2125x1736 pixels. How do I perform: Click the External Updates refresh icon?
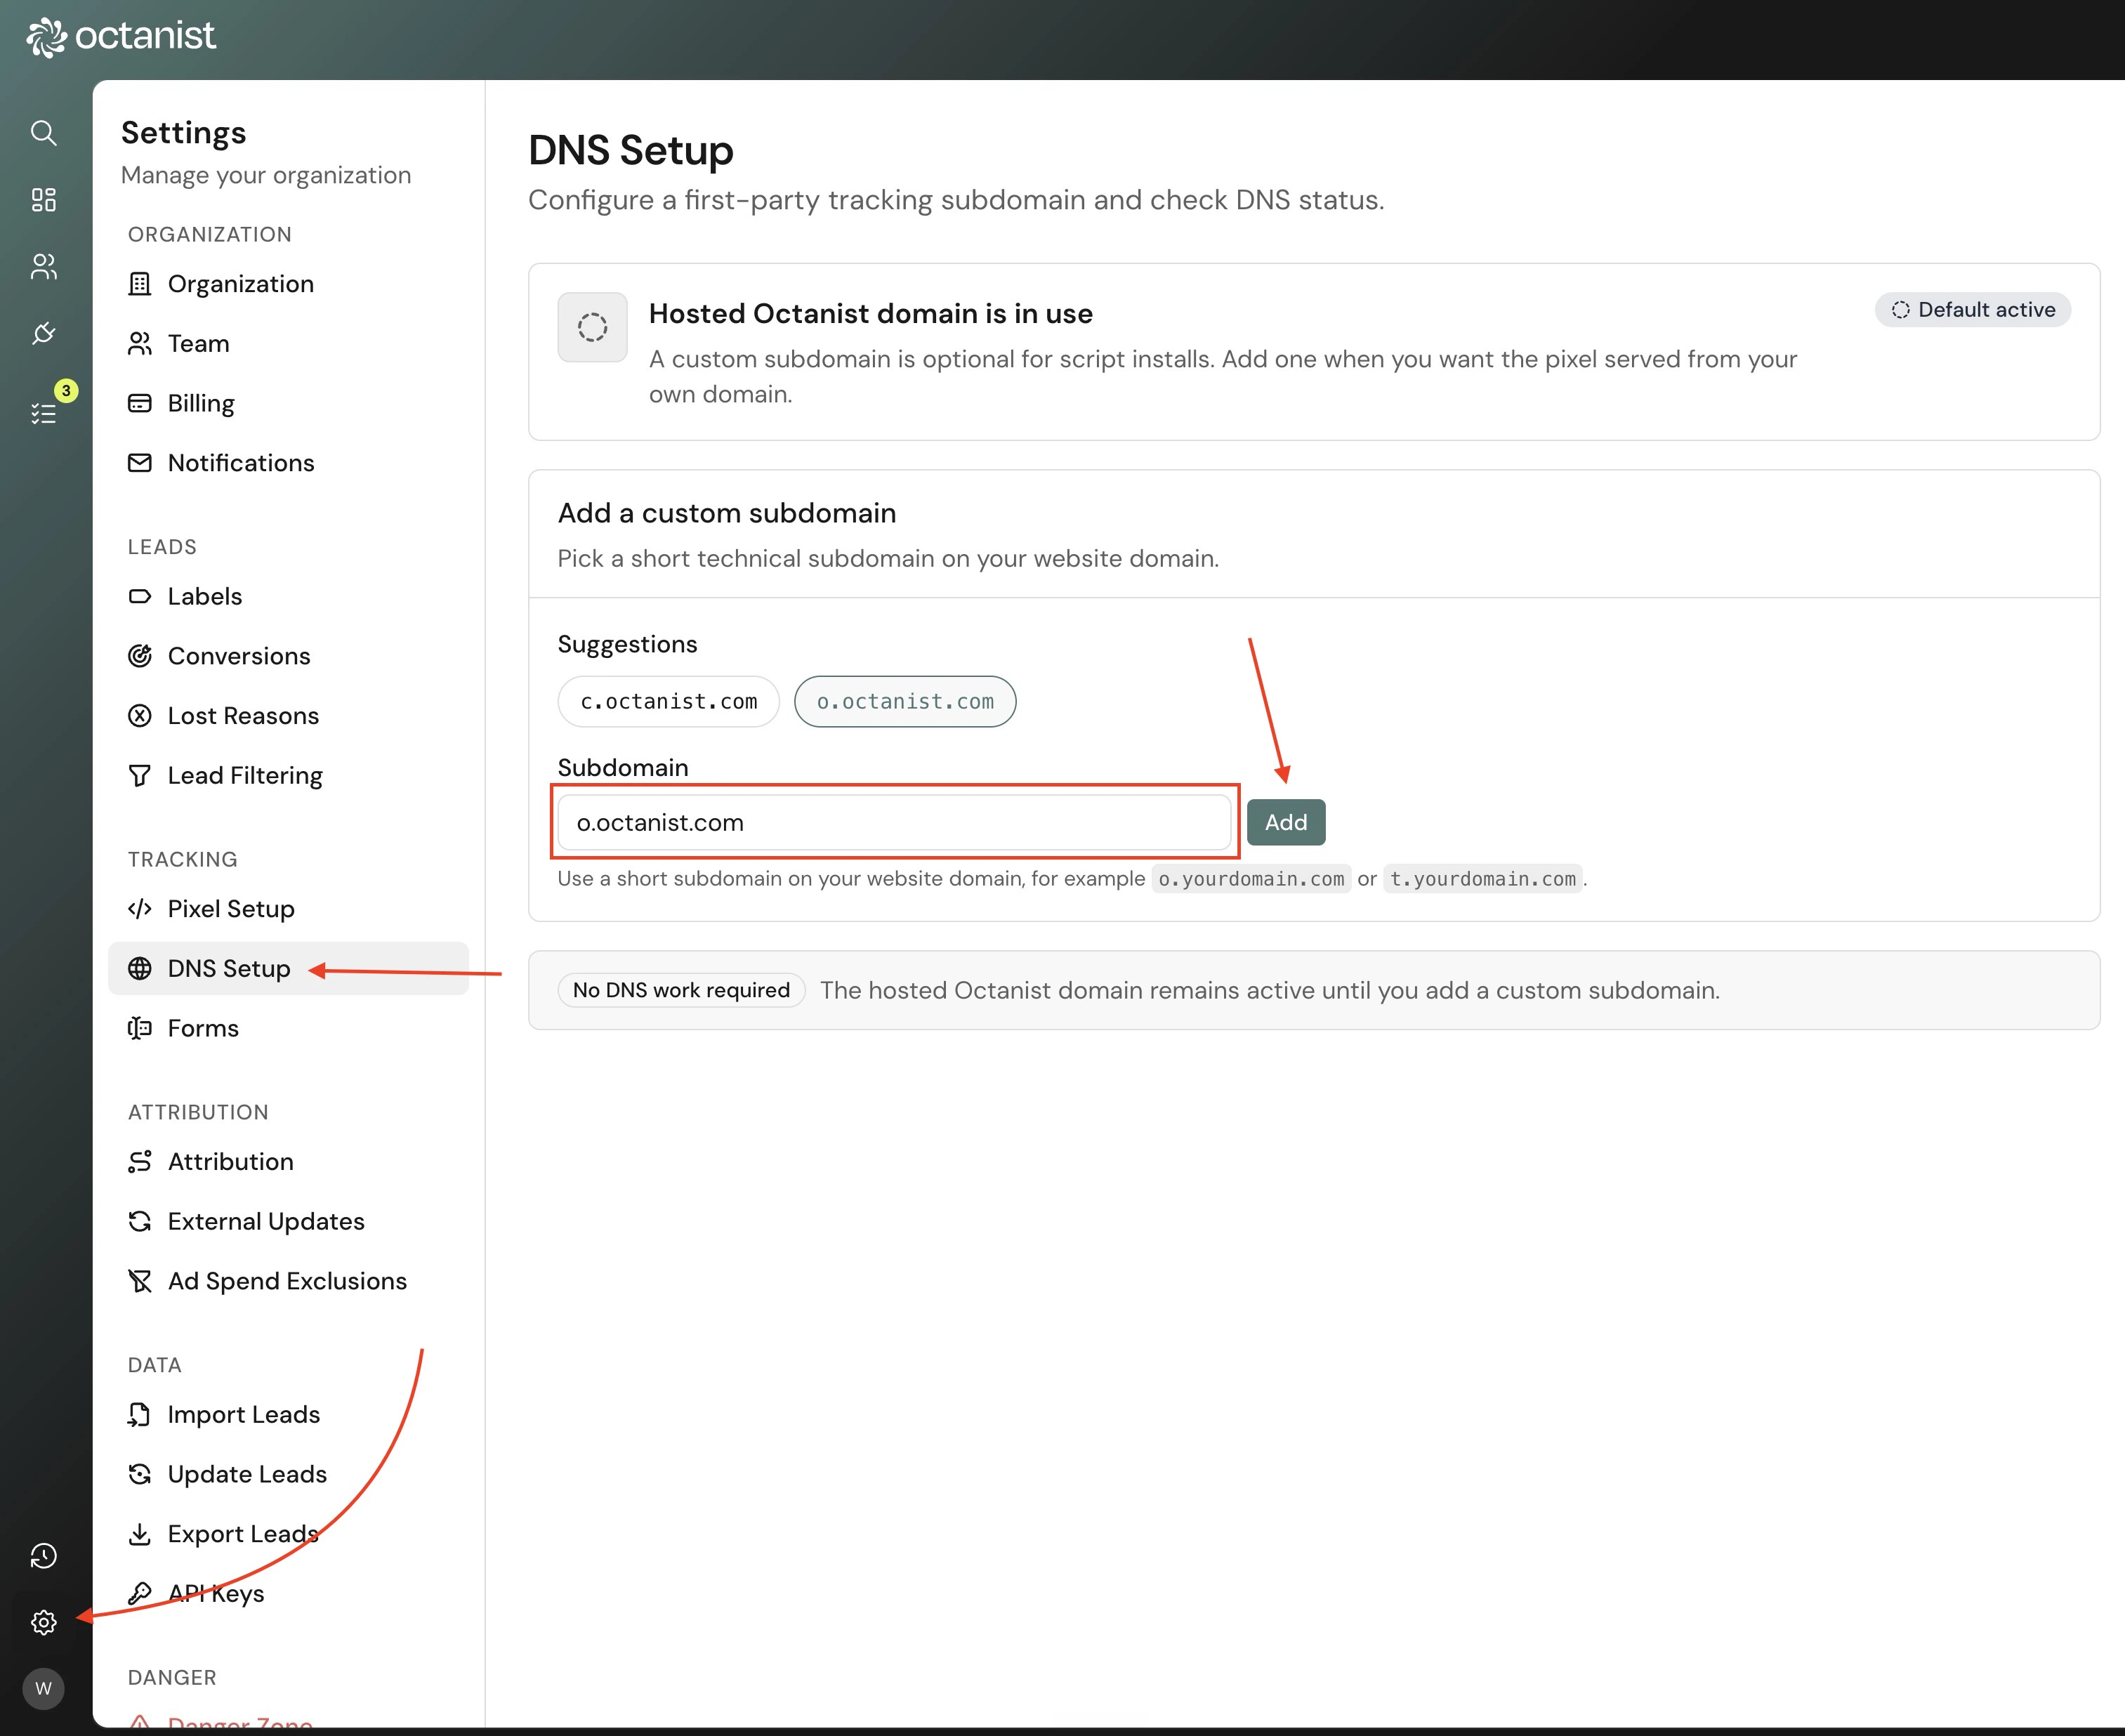coord(140,1221)
